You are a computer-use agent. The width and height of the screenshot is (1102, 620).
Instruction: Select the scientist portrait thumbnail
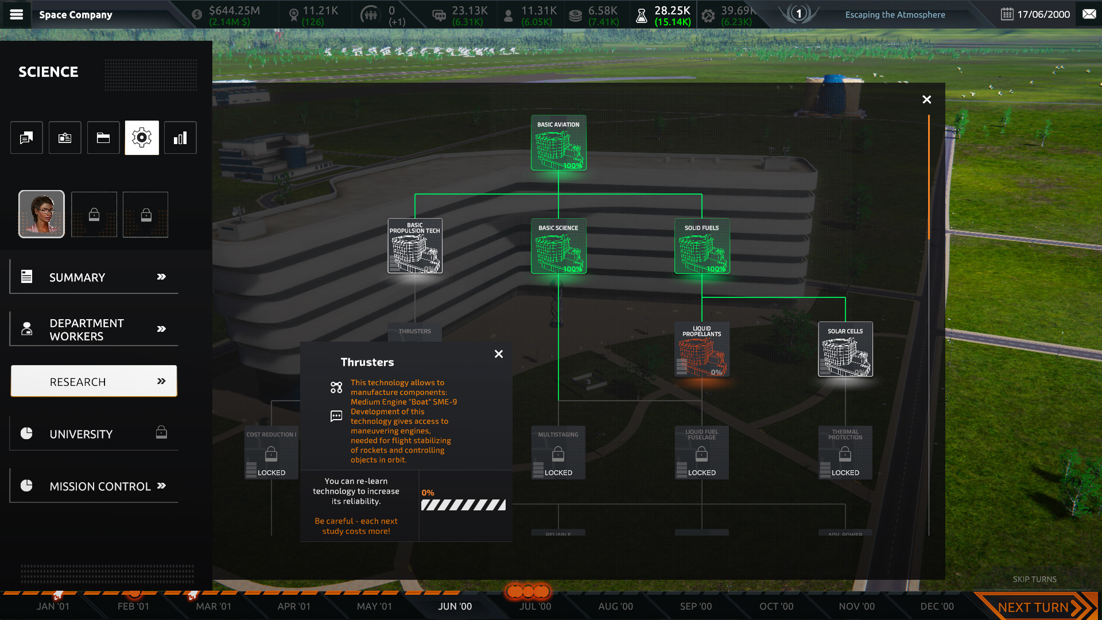tap(41, 214)
